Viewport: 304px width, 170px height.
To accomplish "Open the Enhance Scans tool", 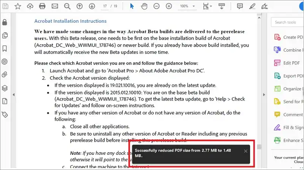I will pos(289,140).
